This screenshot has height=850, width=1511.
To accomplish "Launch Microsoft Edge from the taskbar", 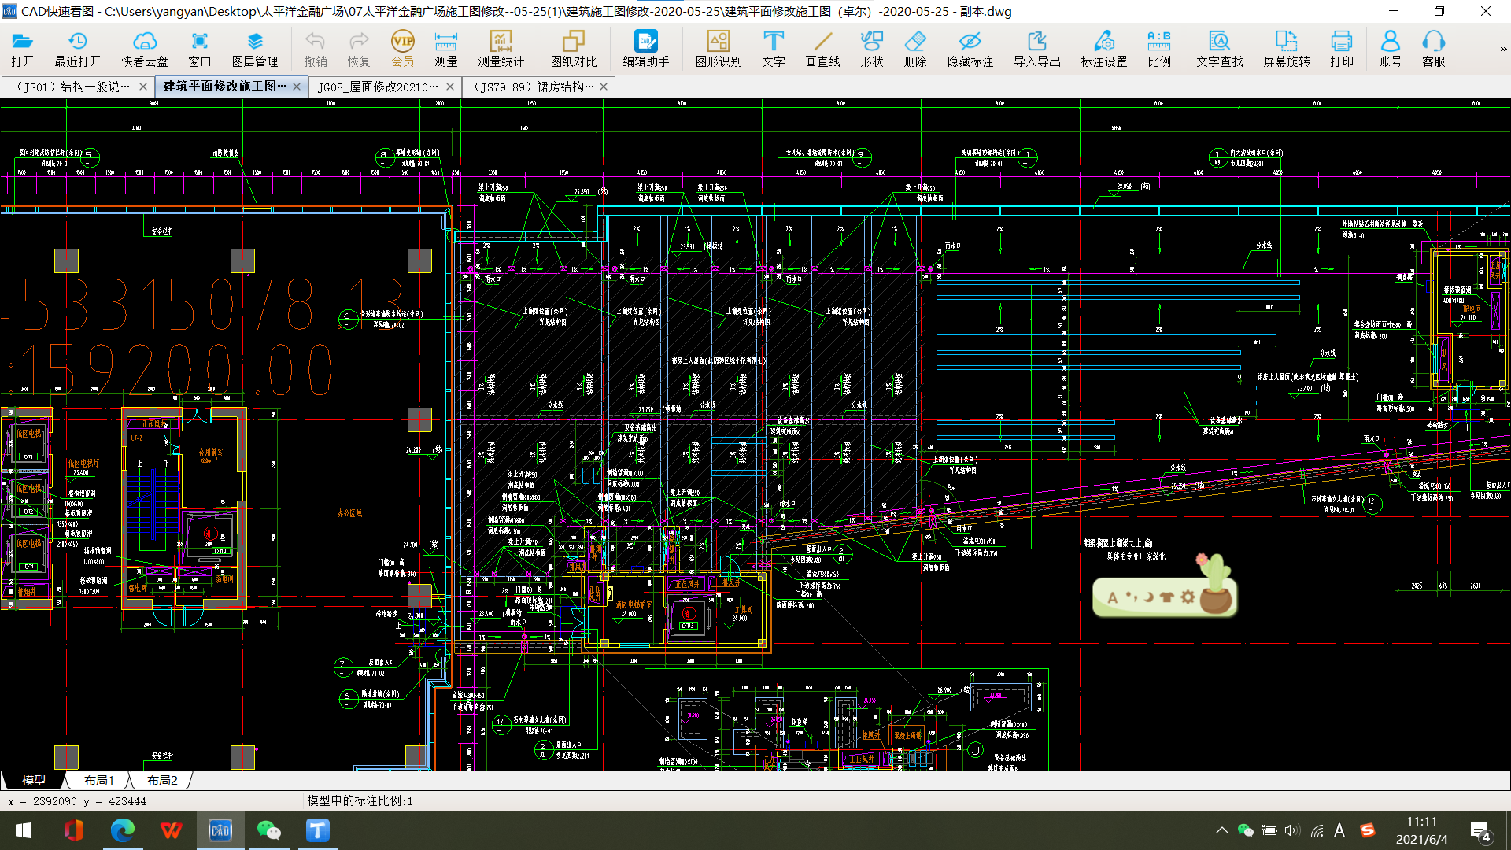I will coord(122,830).
